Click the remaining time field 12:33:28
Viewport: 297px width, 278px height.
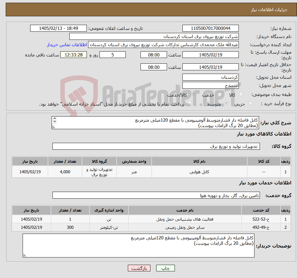click(74, 55)
